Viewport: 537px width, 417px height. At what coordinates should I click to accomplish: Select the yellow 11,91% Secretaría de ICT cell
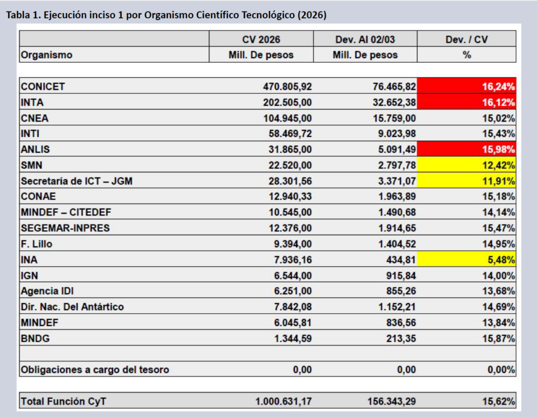[466, 180]
